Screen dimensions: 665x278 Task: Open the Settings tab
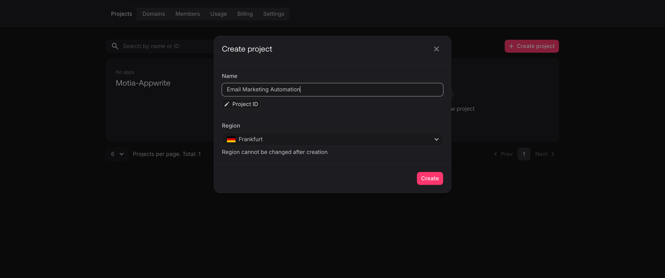pos(273,14)
